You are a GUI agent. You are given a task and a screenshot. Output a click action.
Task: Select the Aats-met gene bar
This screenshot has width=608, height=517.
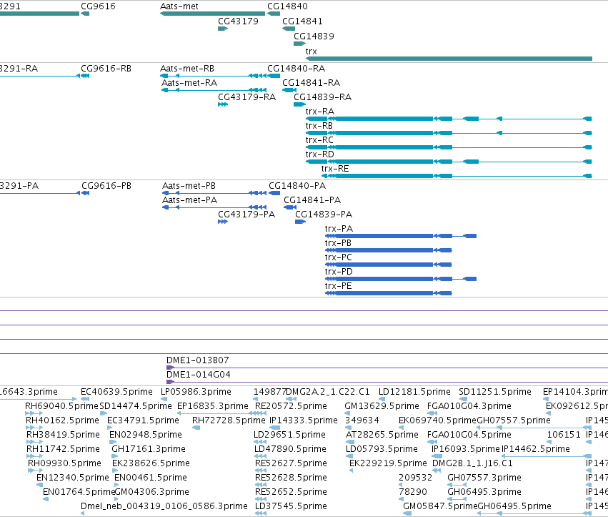pos(212,14)
